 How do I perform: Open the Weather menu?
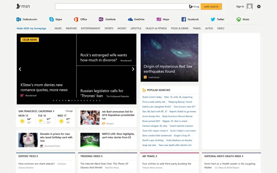(x=71, y=28)
